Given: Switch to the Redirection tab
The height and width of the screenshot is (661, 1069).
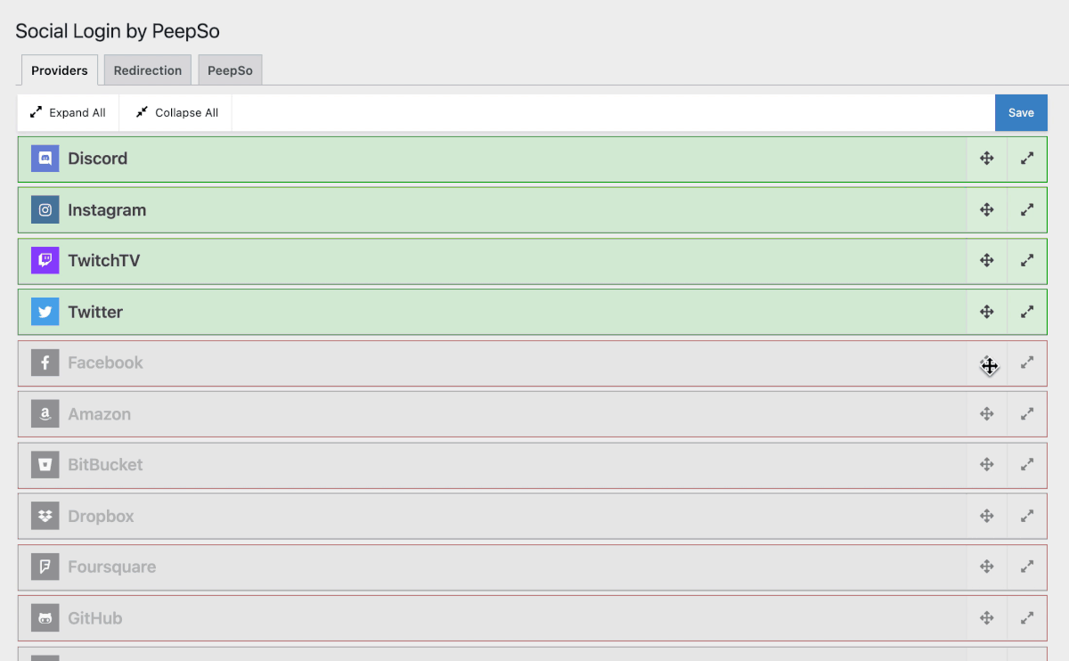Looking at the screenshot, I should (x=148, y=70).
